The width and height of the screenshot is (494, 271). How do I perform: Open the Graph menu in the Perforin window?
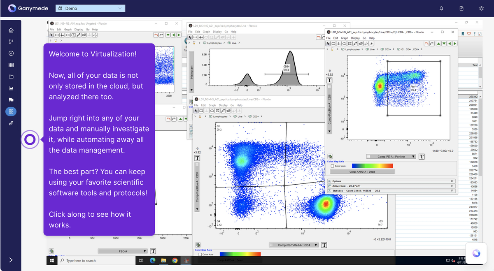pos(345,38)
